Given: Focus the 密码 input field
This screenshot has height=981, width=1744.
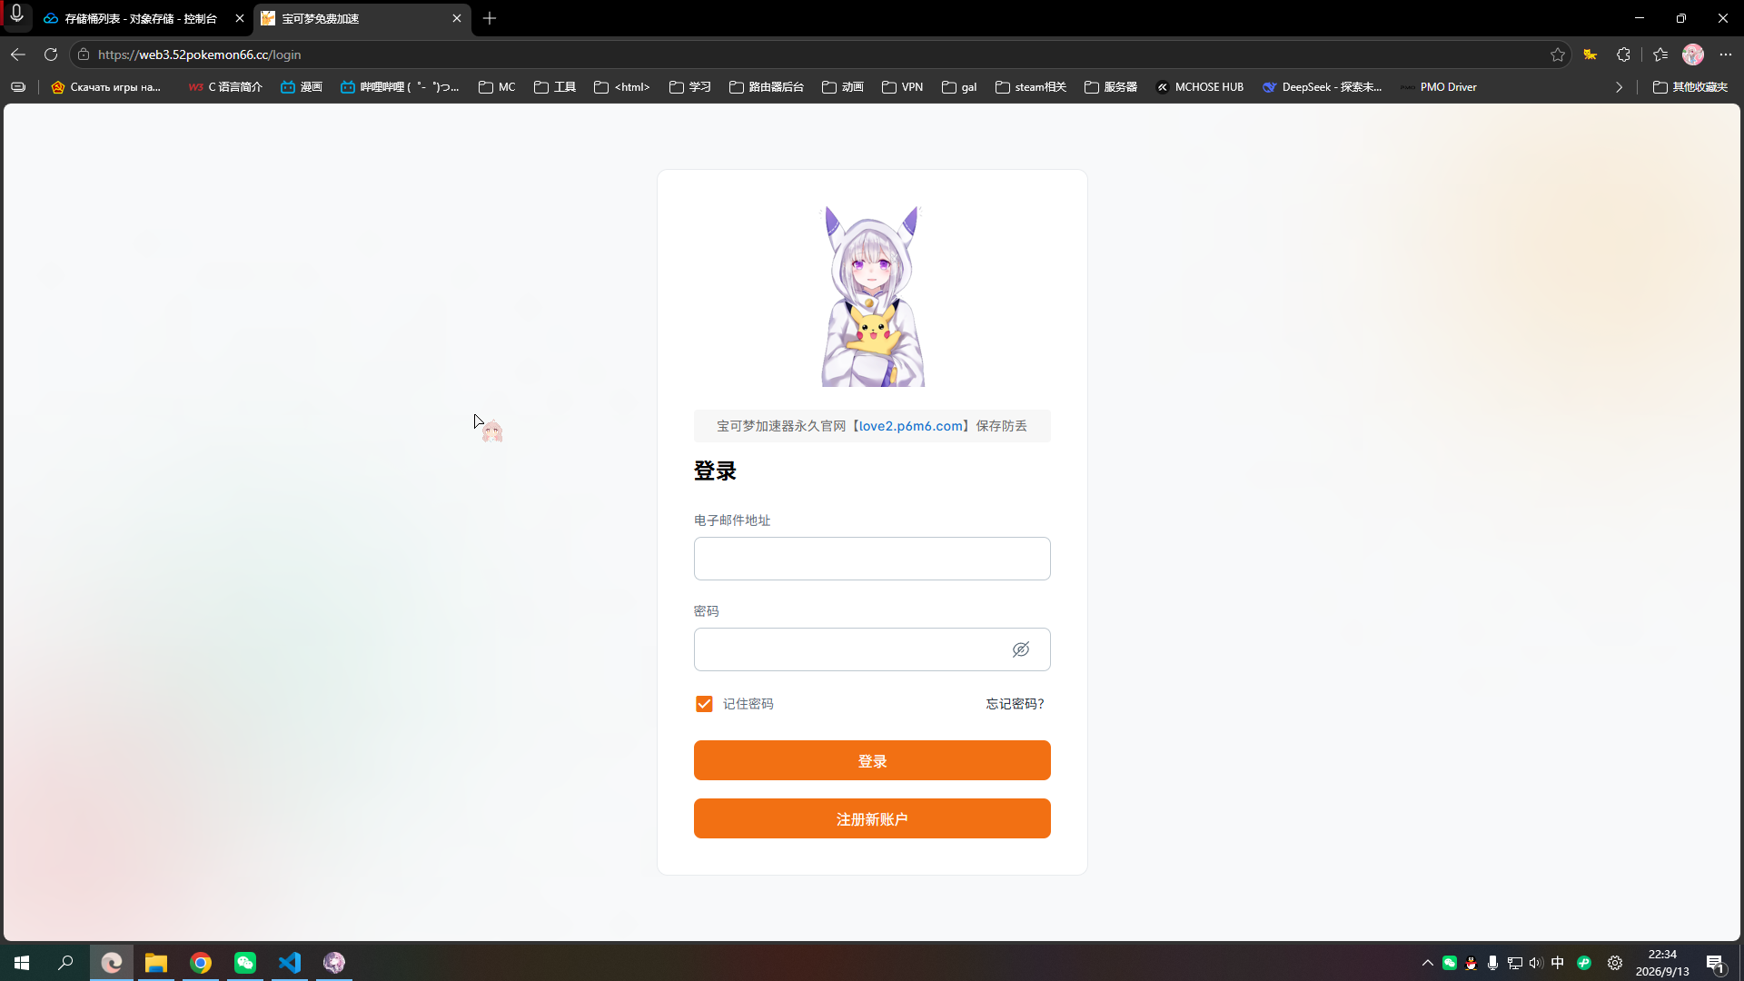Looking at the screenshot, I should 872,649.
